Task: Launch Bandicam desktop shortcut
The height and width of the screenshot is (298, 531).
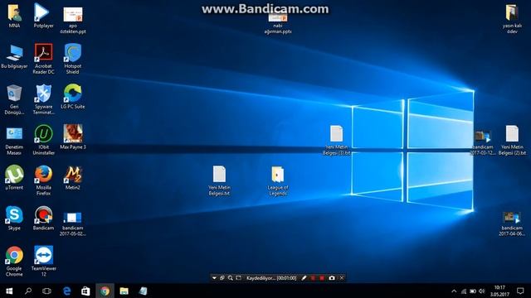Action: pos(43,218)
